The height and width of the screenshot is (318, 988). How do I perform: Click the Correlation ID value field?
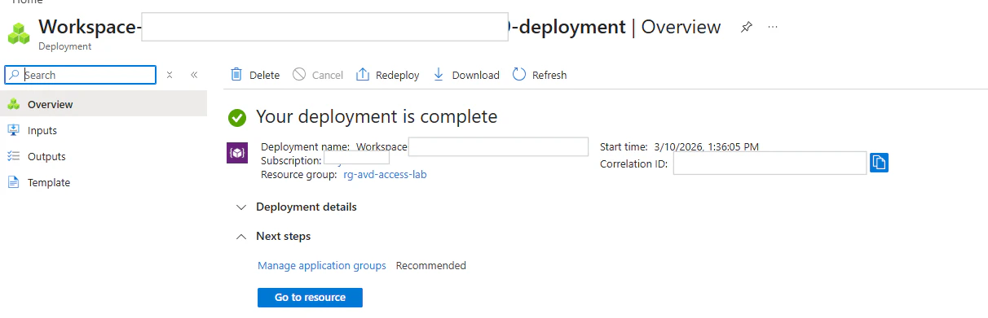coord(770,163)
